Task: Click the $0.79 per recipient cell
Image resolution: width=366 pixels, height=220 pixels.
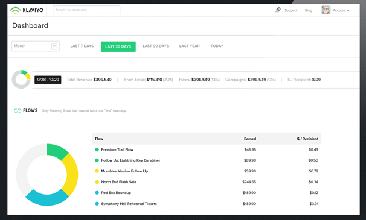Action: 313,171
